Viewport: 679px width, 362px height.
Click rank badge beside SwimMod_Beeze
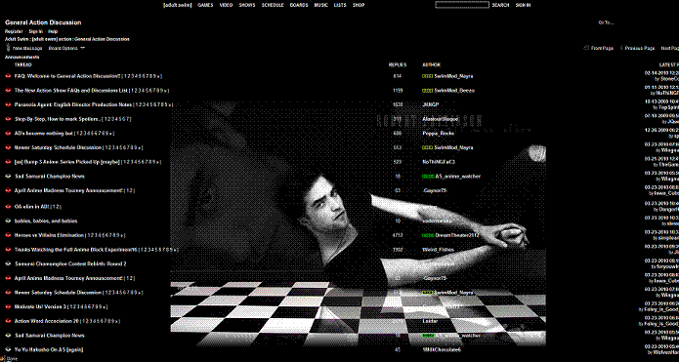(x=427, y=91)
